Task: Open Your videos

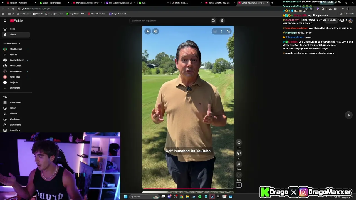Action: [x=15, y=130]
